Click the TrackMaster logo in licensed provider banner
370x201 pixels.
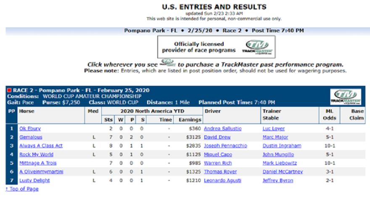tap(257, 47)
